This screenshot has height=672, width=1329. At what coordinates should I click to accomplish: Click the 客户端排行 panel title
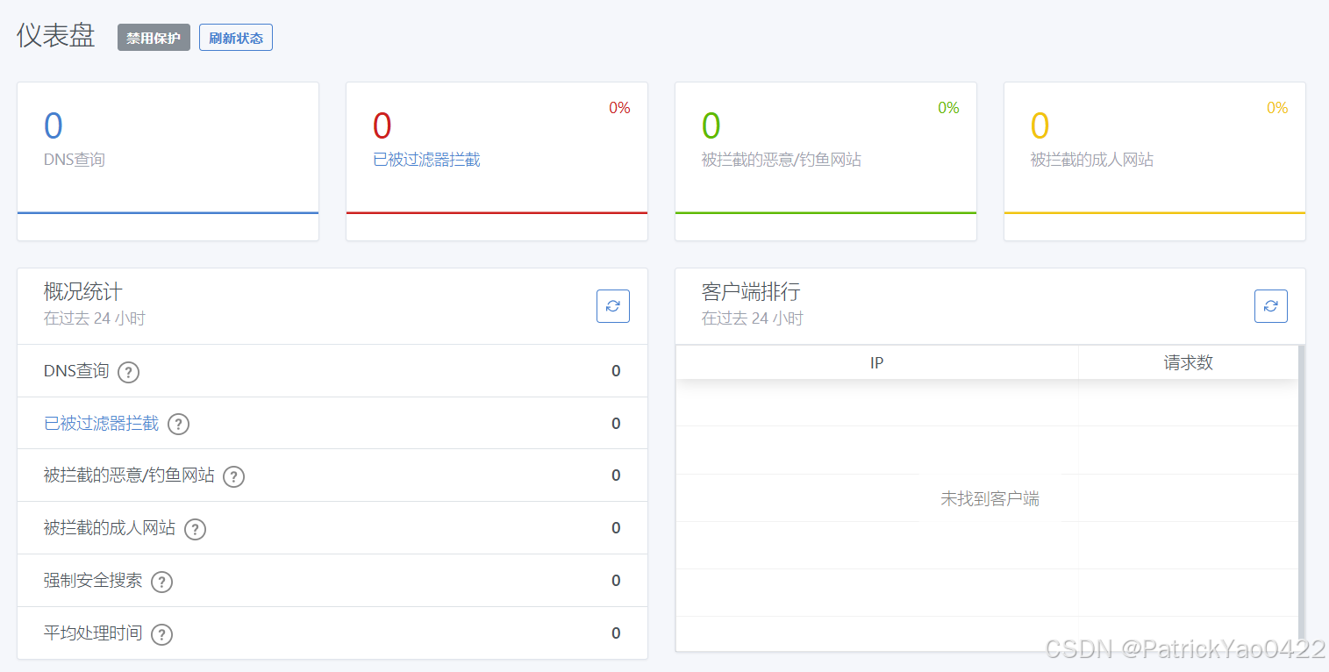pos(751,291)
